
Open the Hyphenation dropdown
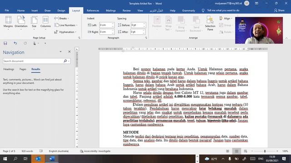65,32
